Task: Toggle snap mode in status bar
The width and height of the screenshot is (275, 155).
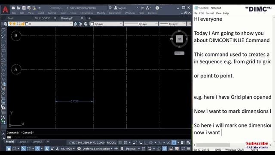Action: coord(125,143)
